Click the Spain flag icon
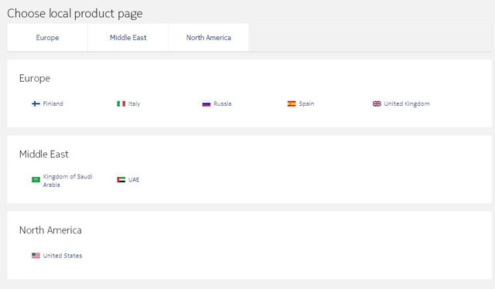The width and height of the screenshot is (495, 289). tap(292, 104)
